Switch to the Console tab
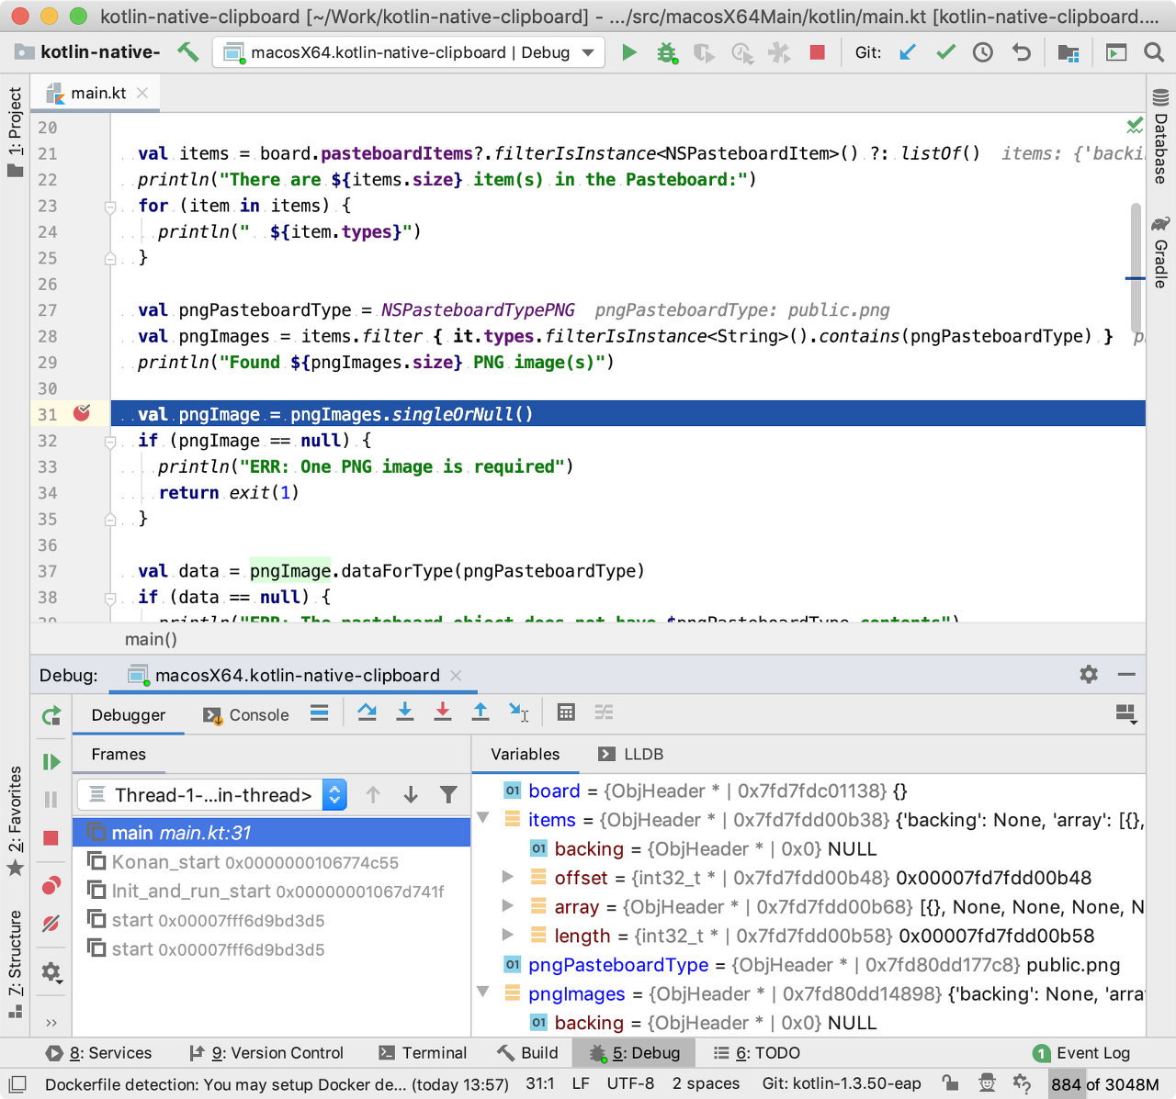Viewport: 1176px width, 1099px height. (x=246, y=715)
